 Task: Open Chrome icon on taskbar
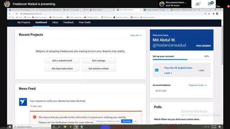(76, 127)
